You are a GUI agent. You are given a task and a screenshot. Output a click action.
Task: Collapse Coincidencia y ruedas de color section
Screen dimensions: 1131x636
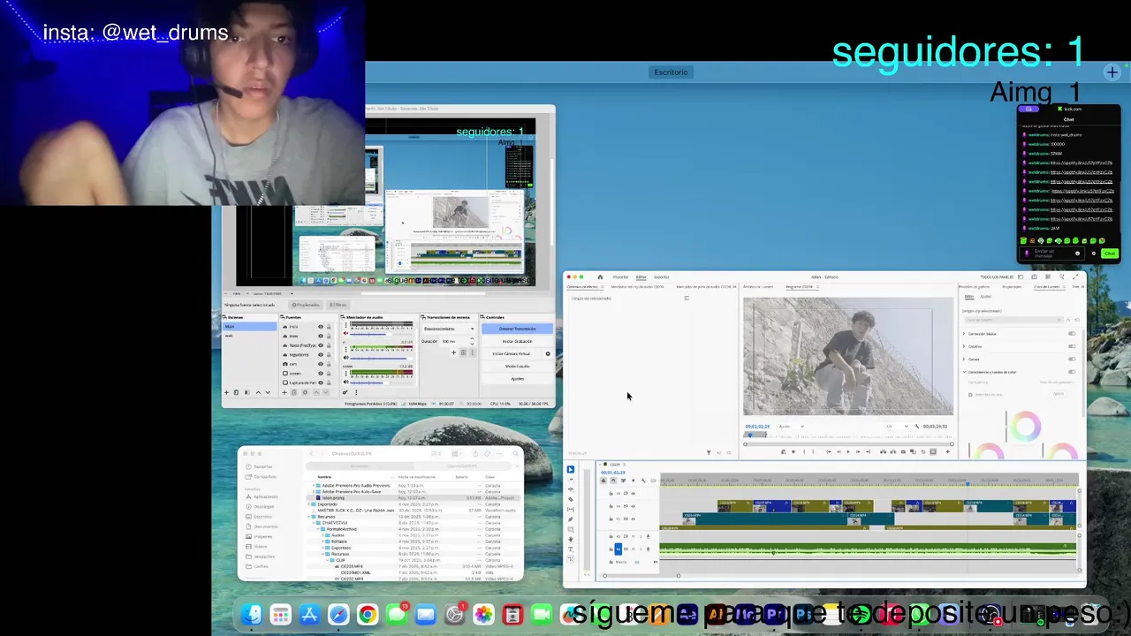coord(964,372)
